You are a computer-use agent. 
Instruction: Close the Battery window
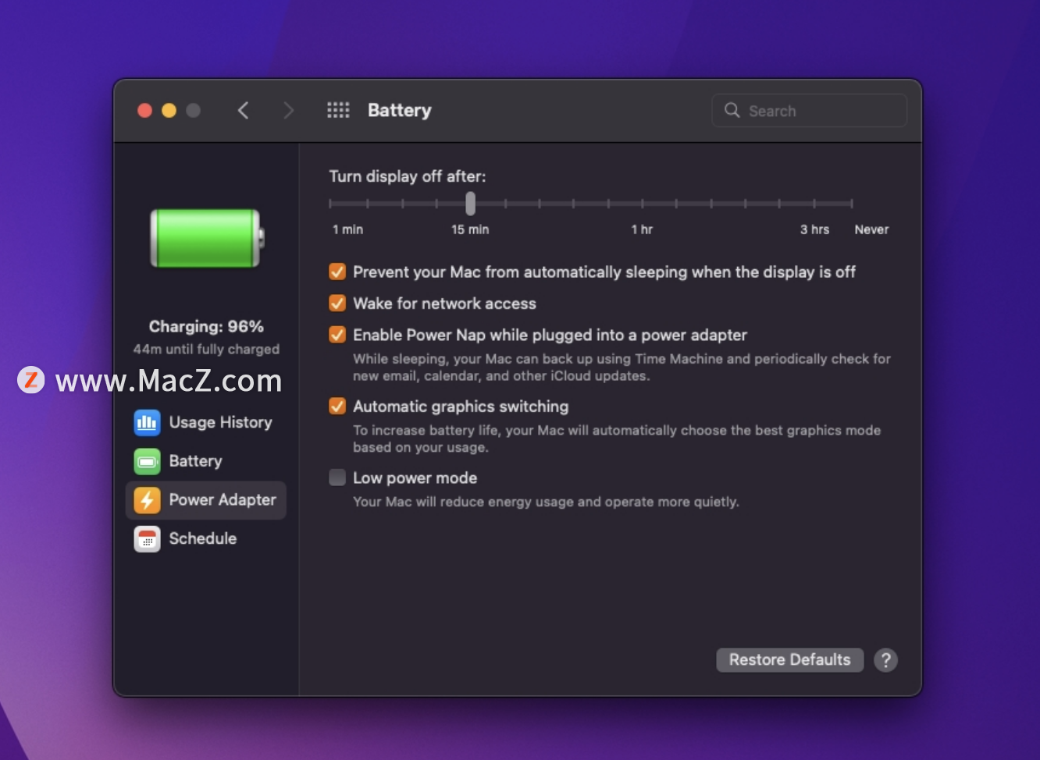[144, 111]
